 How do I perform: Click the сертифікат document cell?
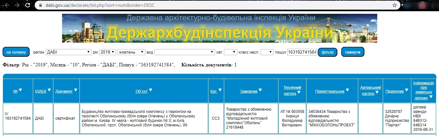coord(66,118)
